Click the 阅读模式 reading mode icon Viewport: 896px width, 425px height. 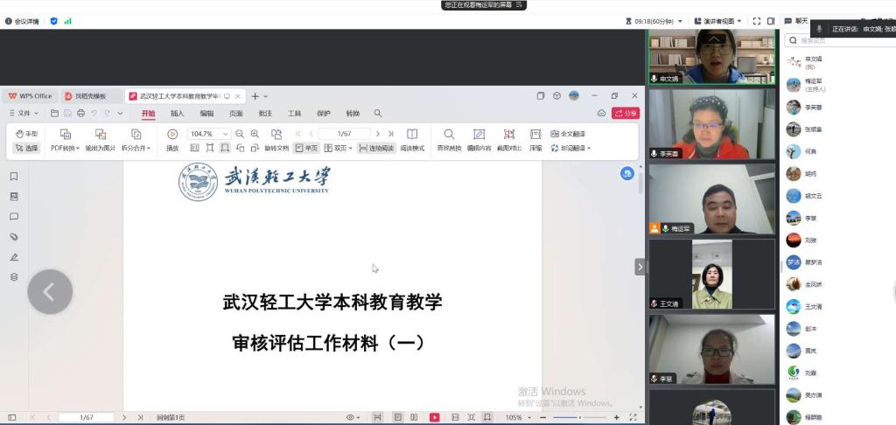(x=412, y=134)
